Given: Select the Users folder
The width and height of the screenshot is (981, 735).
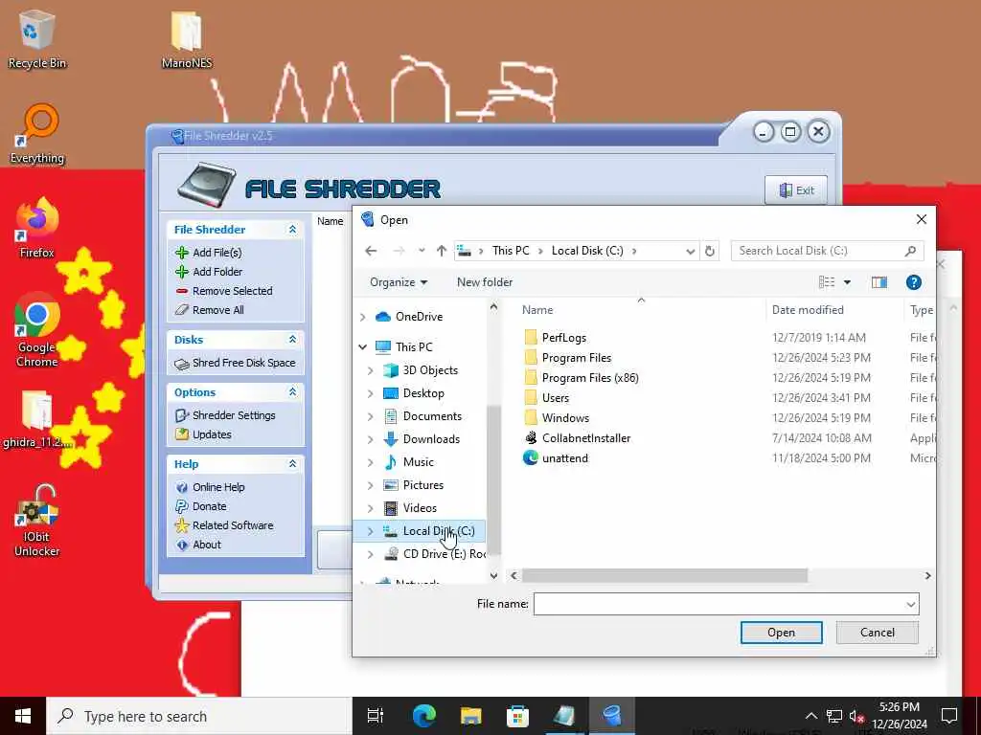Looking at the screenshot, I should (555, 397).
